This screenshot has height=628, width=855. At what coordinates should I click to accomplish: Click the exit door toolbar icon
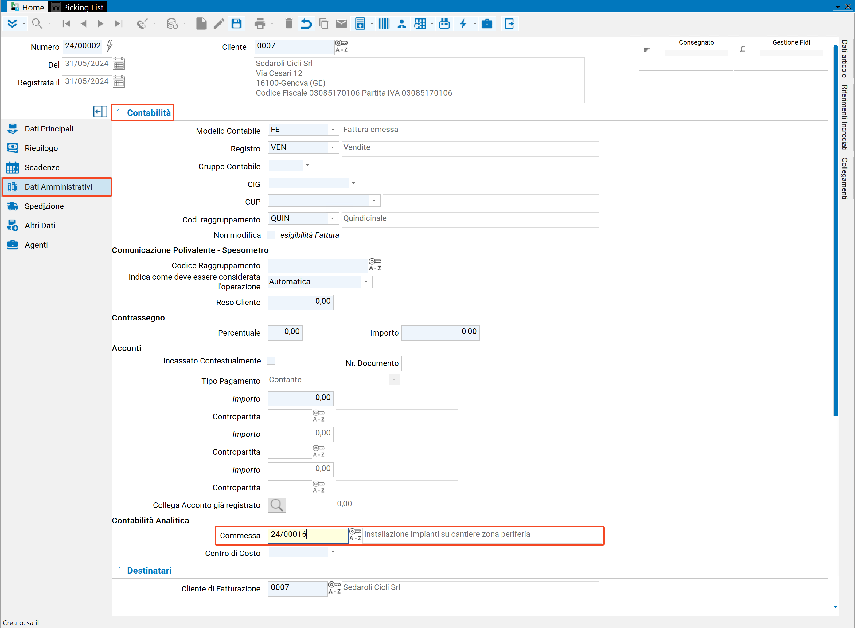point(509,24)
